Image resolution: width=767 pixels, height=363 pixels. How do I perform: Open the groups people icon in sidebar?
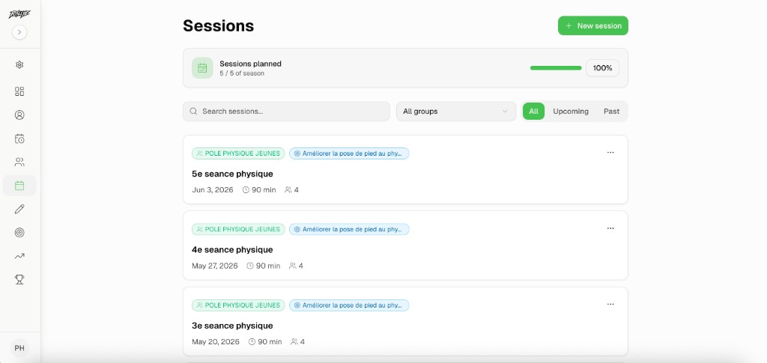(x=19, y=162)
